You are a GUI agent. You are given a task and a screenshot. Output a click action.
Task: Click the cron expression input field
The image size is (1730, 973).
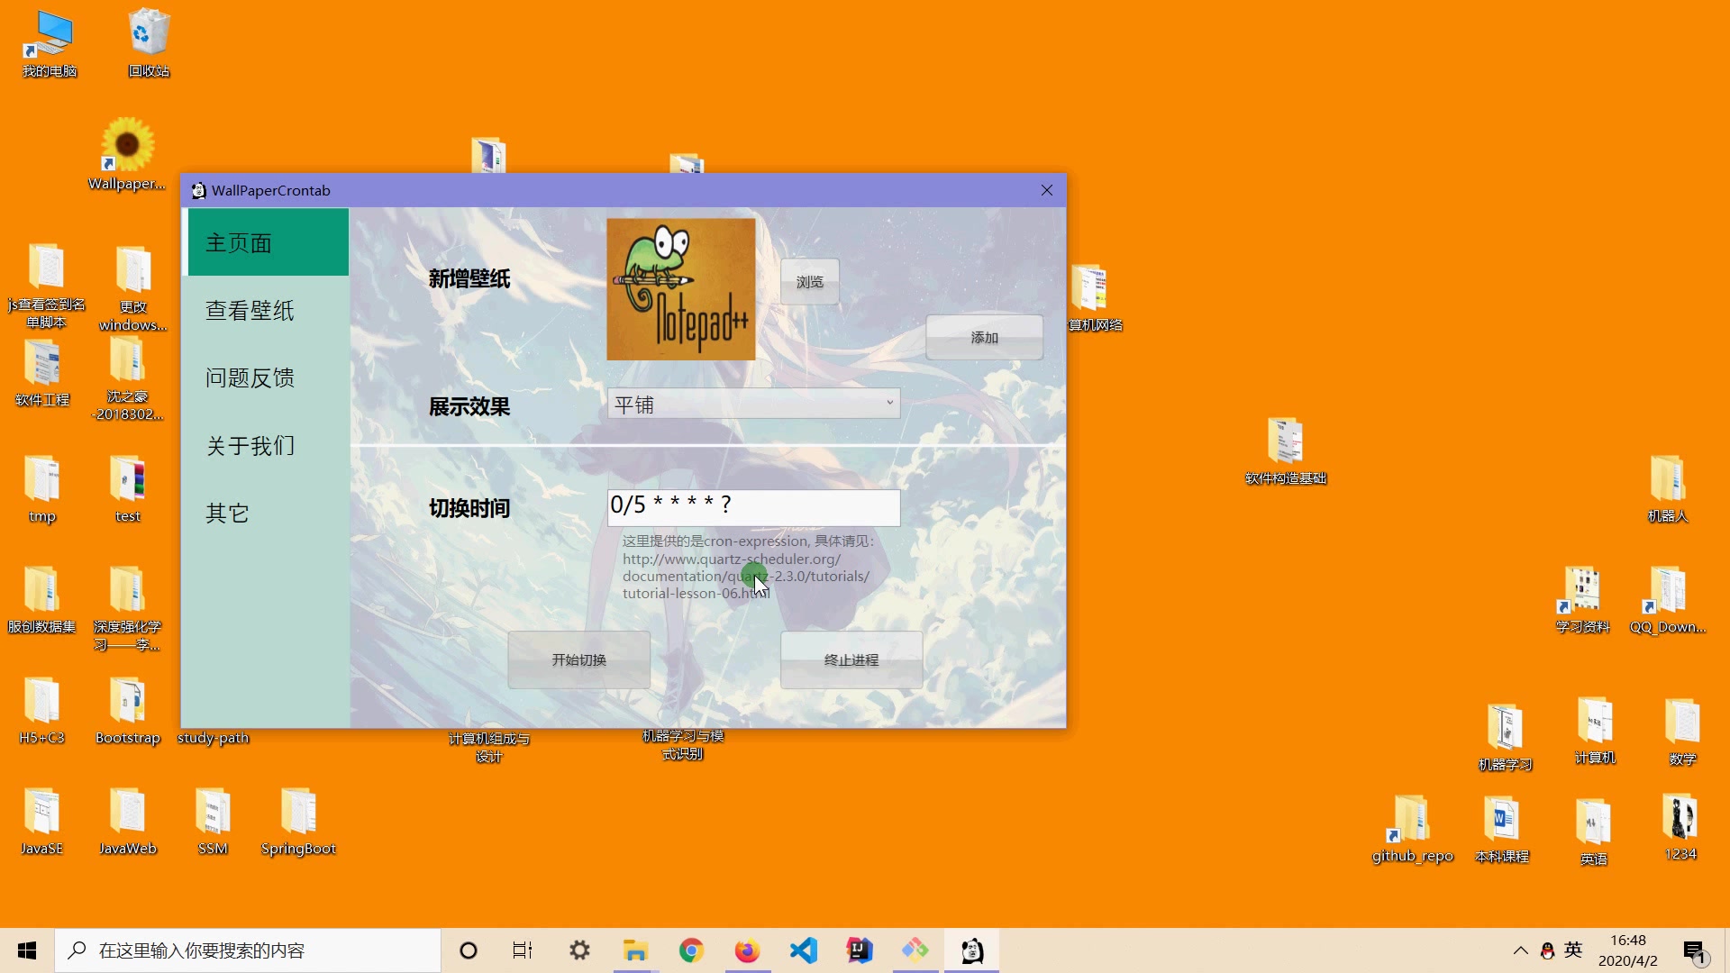[753, 507]
